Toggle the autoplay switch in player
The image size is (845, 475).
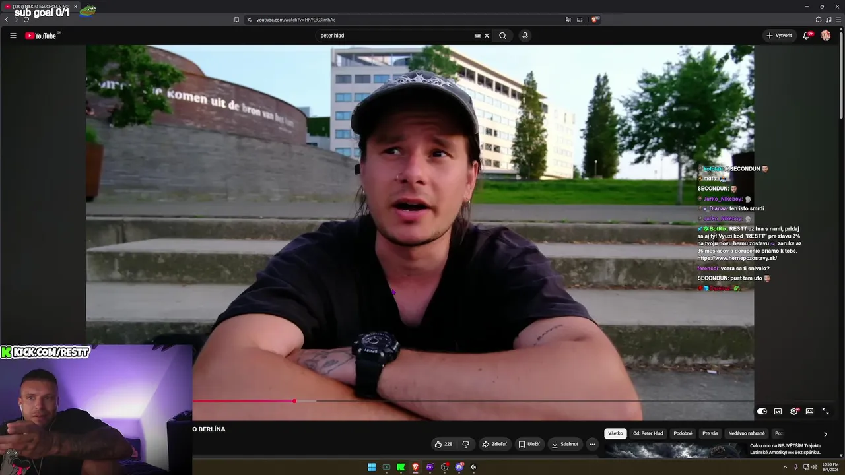tap(762, 412)
